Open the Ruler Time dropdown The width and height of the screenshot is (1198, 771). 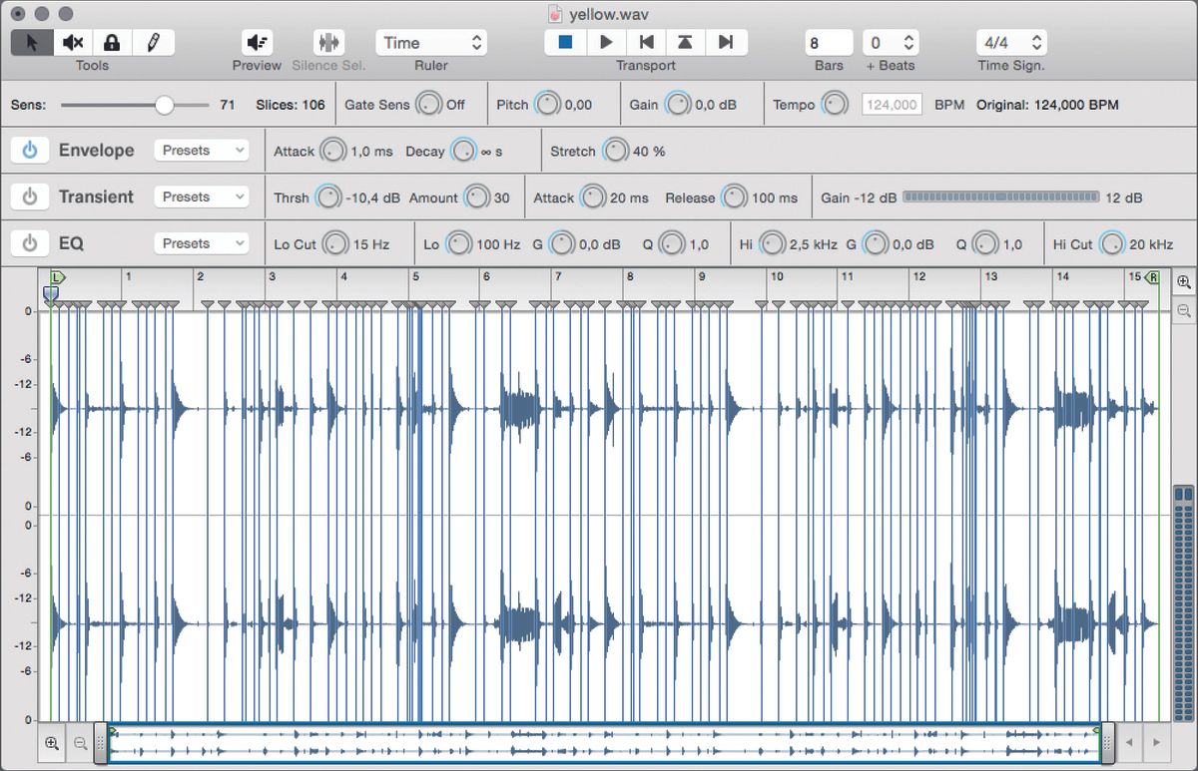tap(431, 42)
